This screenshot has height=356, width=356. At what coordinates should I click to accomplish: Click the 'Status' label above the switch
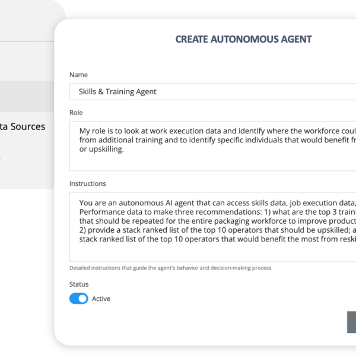pos(79,285)
